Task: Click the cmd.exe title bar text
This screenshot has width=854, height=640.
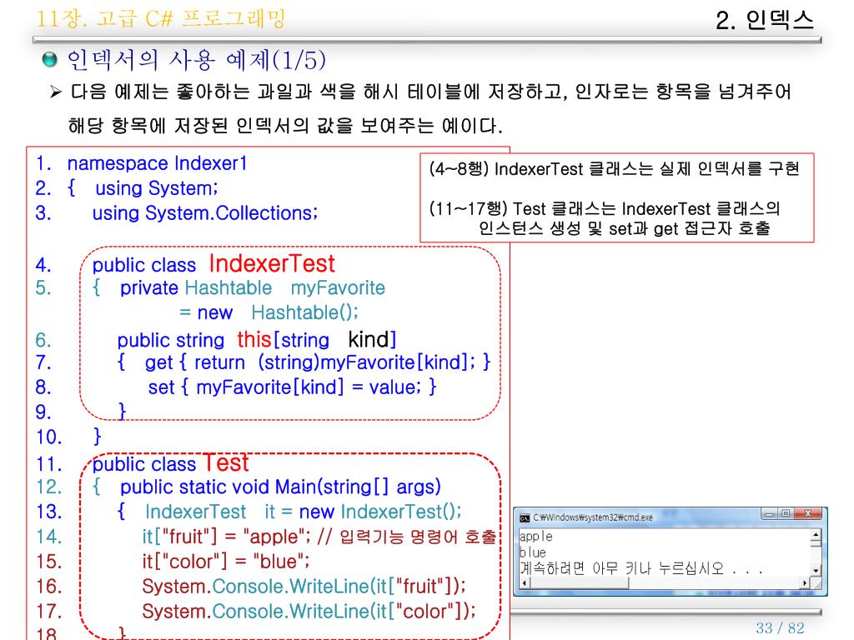Action: tap(593, 517)
